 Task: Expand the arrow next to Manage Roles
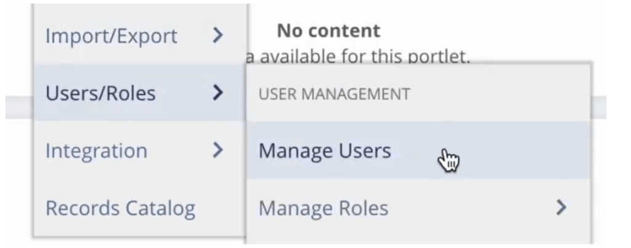[x=561, y=209]
